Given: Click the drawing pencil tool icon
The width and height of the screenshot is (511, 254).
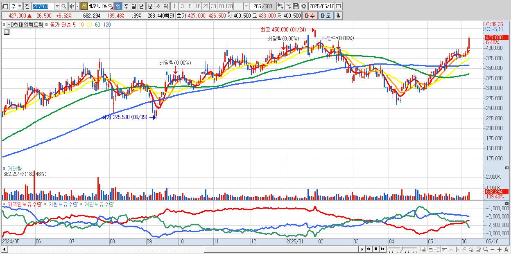Looking at the screenshot, I should coord(465,249).
